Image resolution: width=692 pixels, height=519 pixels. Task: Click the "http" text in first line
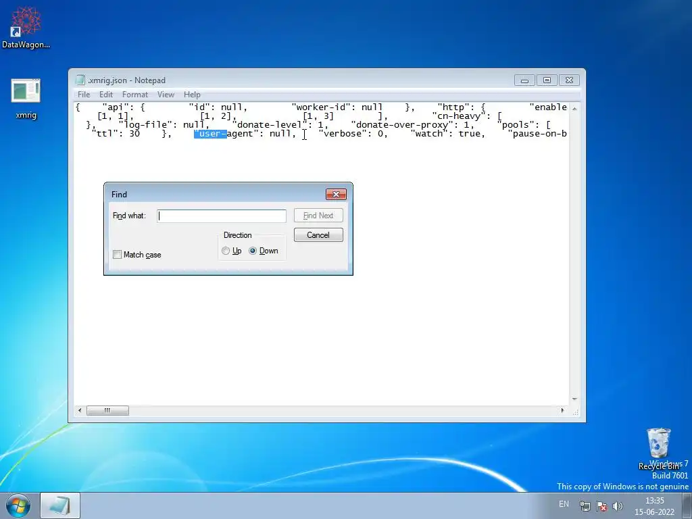tap(453, 107)
